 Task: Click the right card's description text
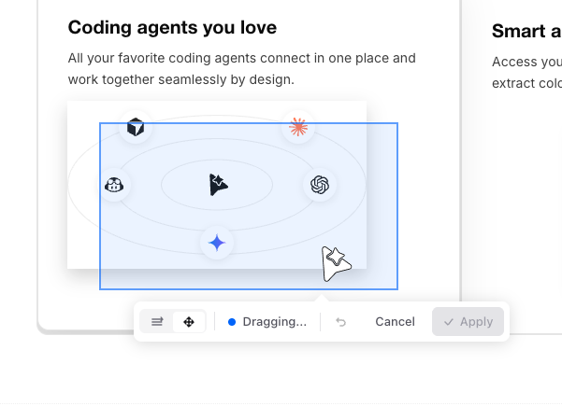click(526, 73)
